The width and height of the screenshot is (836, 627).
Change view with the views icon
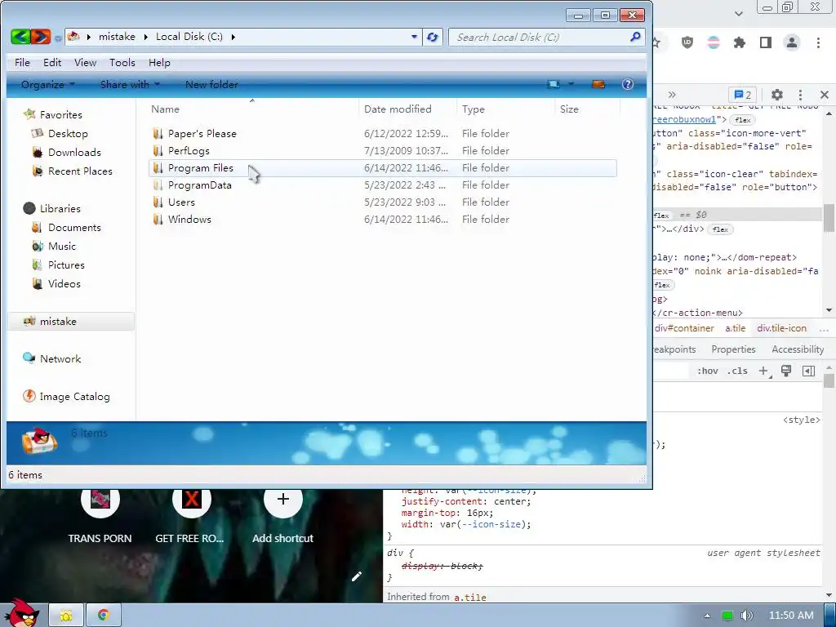(x=554, y=84)
